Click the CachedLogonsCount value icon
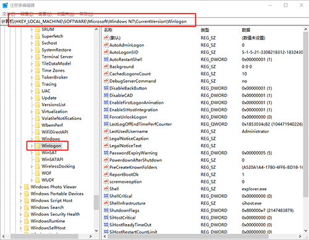The image size is (309, 240). tap(106, 74)
